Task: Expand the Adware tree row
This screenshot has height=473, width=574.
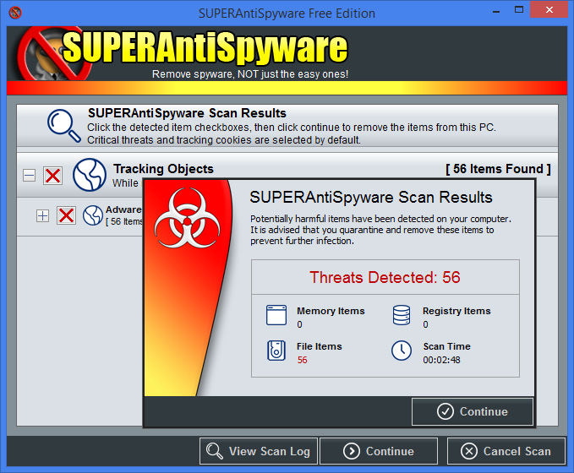Action: click(x=43, y=215)
